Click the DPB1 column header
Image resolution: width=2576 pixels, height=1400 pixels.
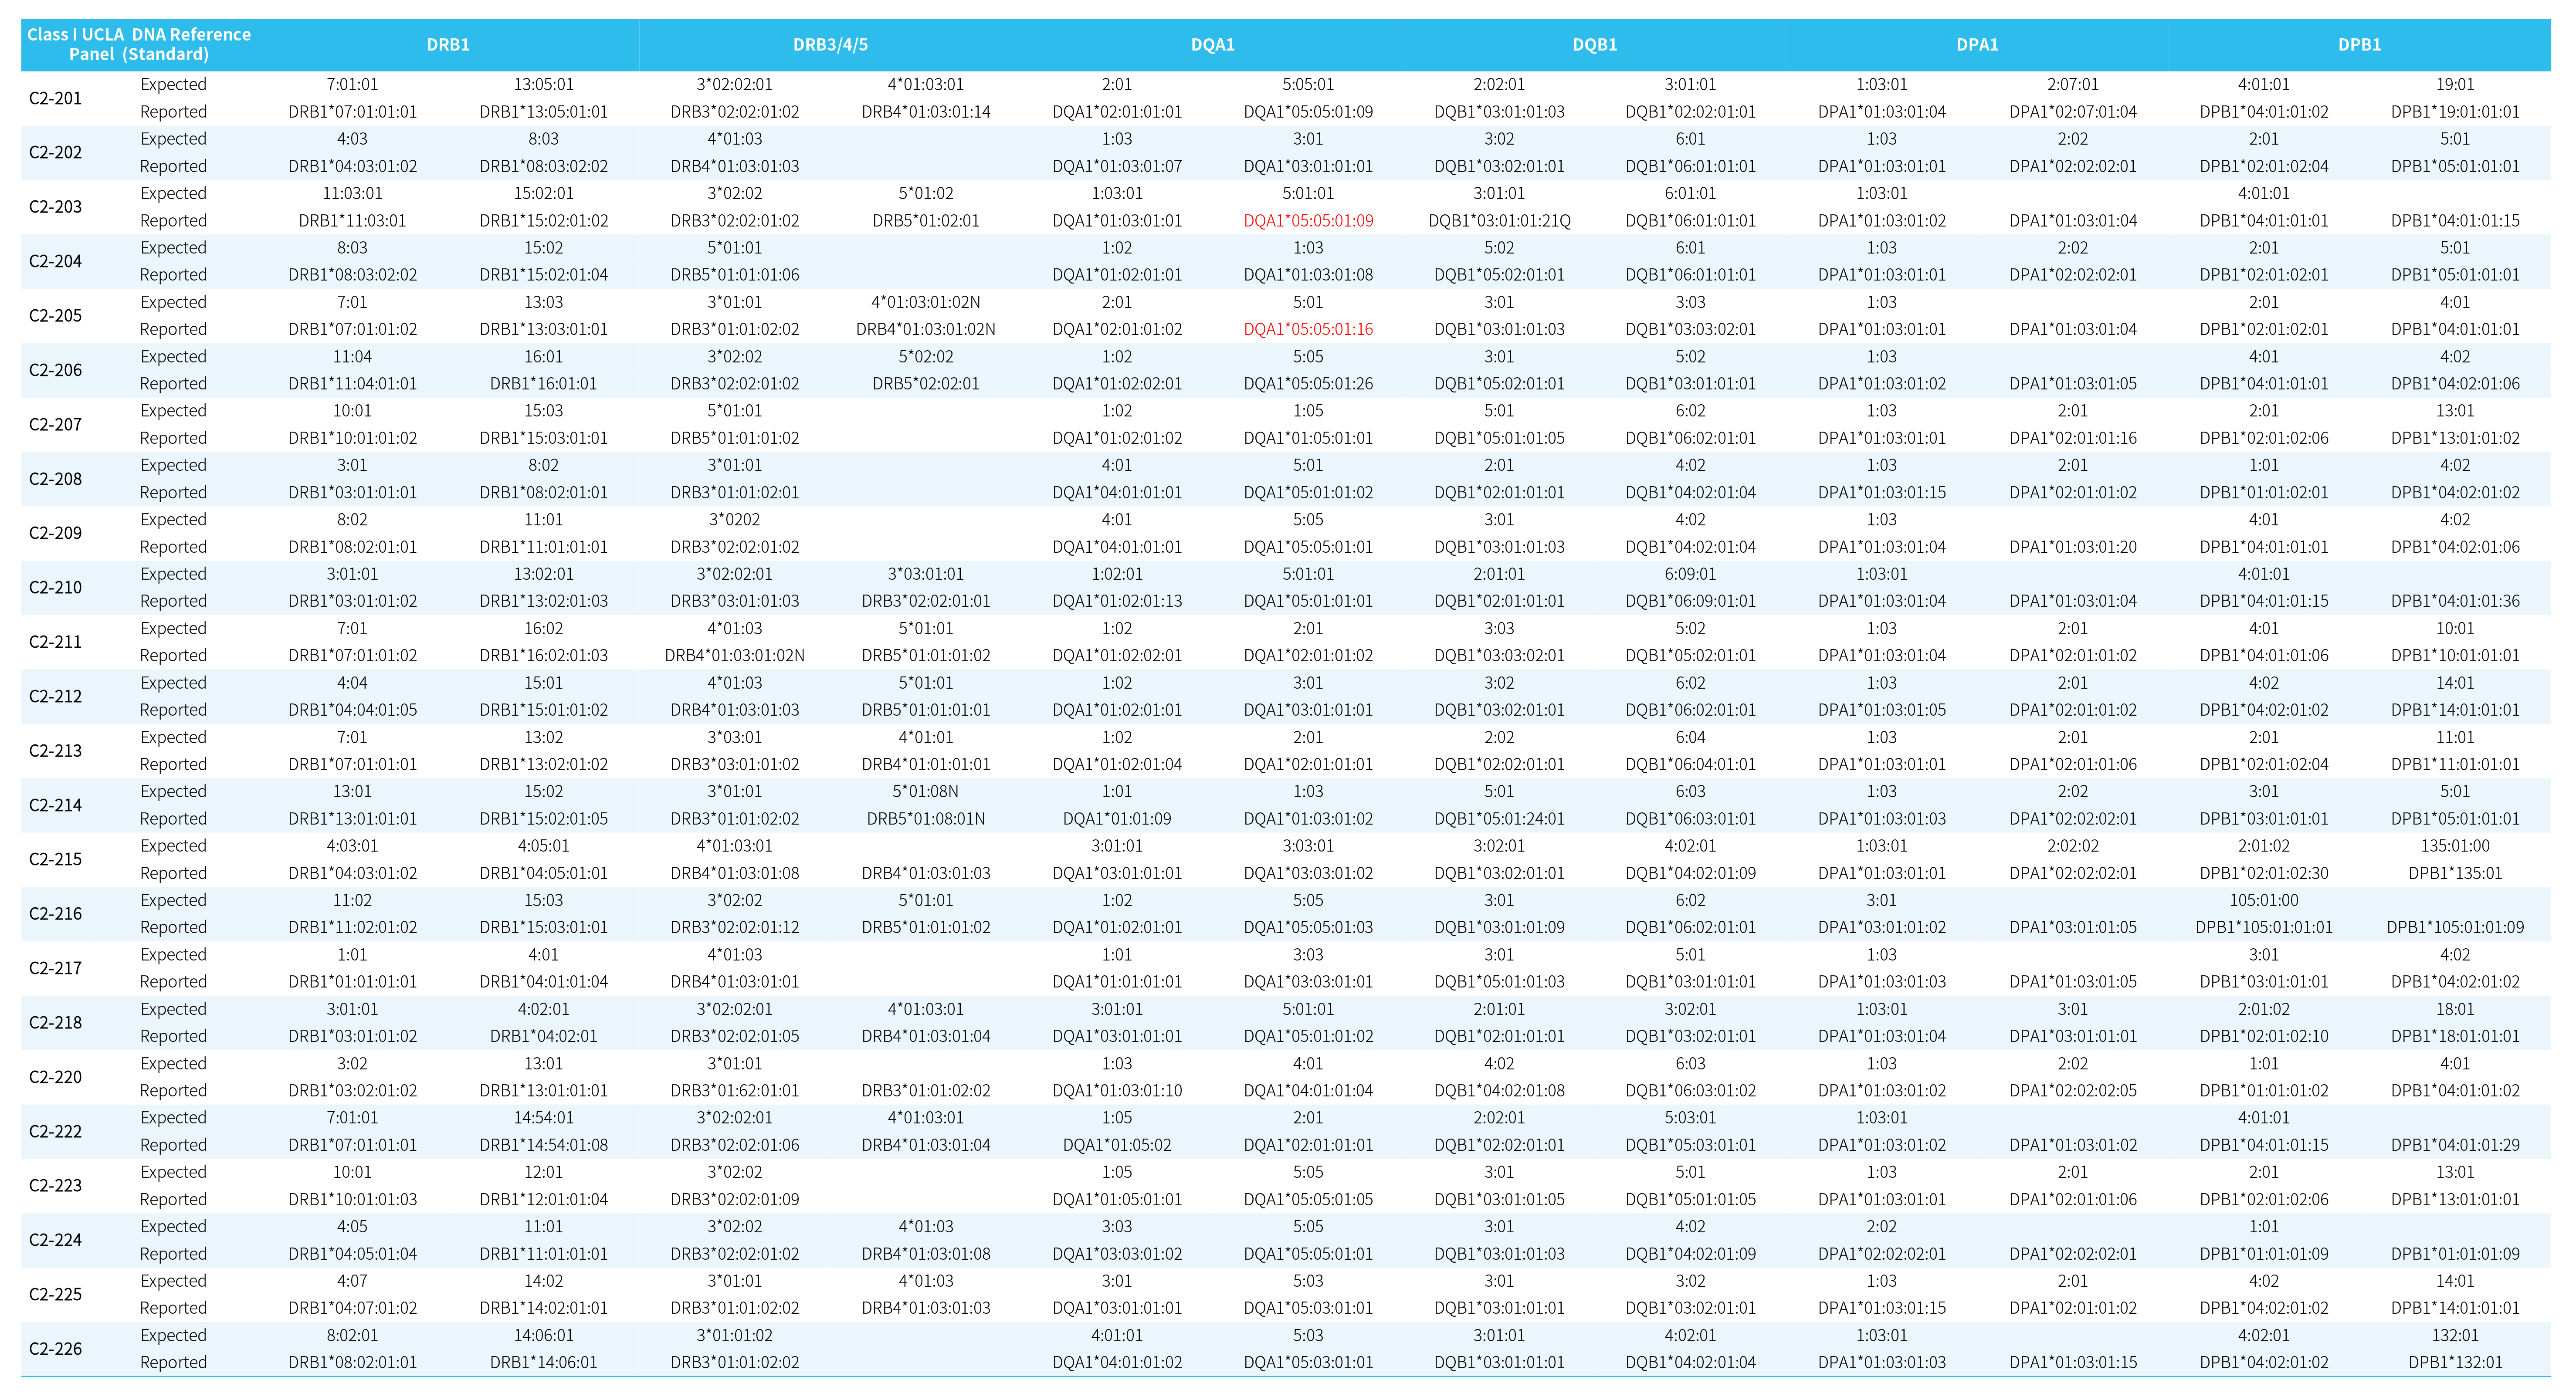2359,45
